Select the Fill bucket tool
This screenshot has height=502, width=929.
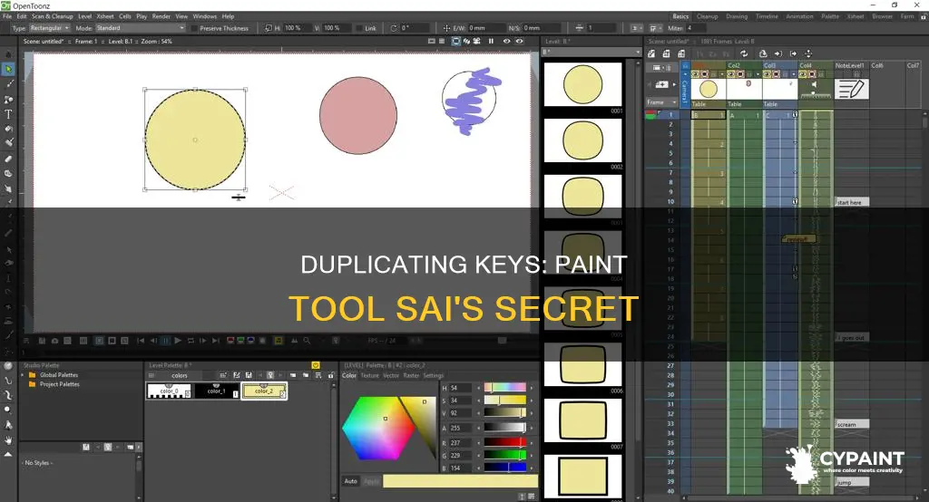click(8, 129)
